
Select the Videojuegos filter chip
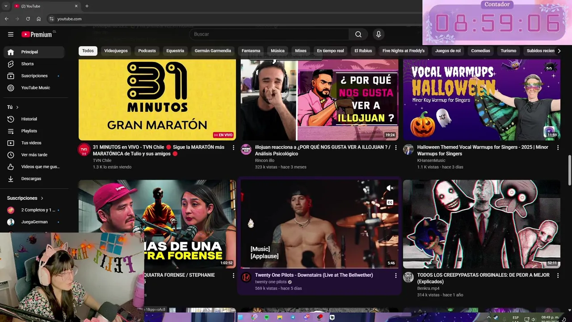[116, 51]
